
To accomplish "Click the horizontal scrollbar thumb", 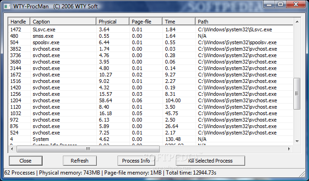I will pos(88,149).
